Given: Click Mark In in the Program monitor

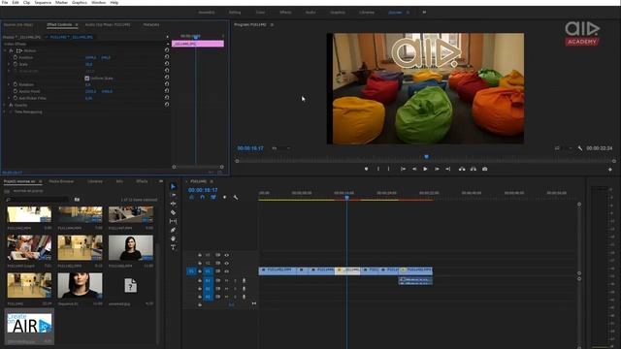Looking at the screenshot, I should pos(377,169).
